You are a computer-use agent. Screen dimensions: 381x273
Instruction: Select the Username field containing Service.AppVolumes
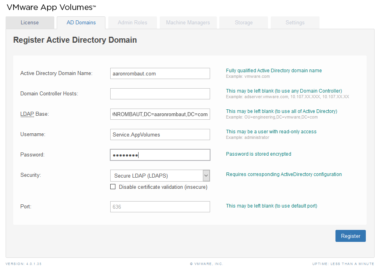pyautogui.click(x=160, y=135)
